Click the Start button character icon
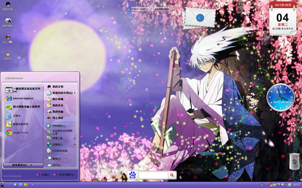The width and height of the screenshot is (302, 188). click(2, 184)
